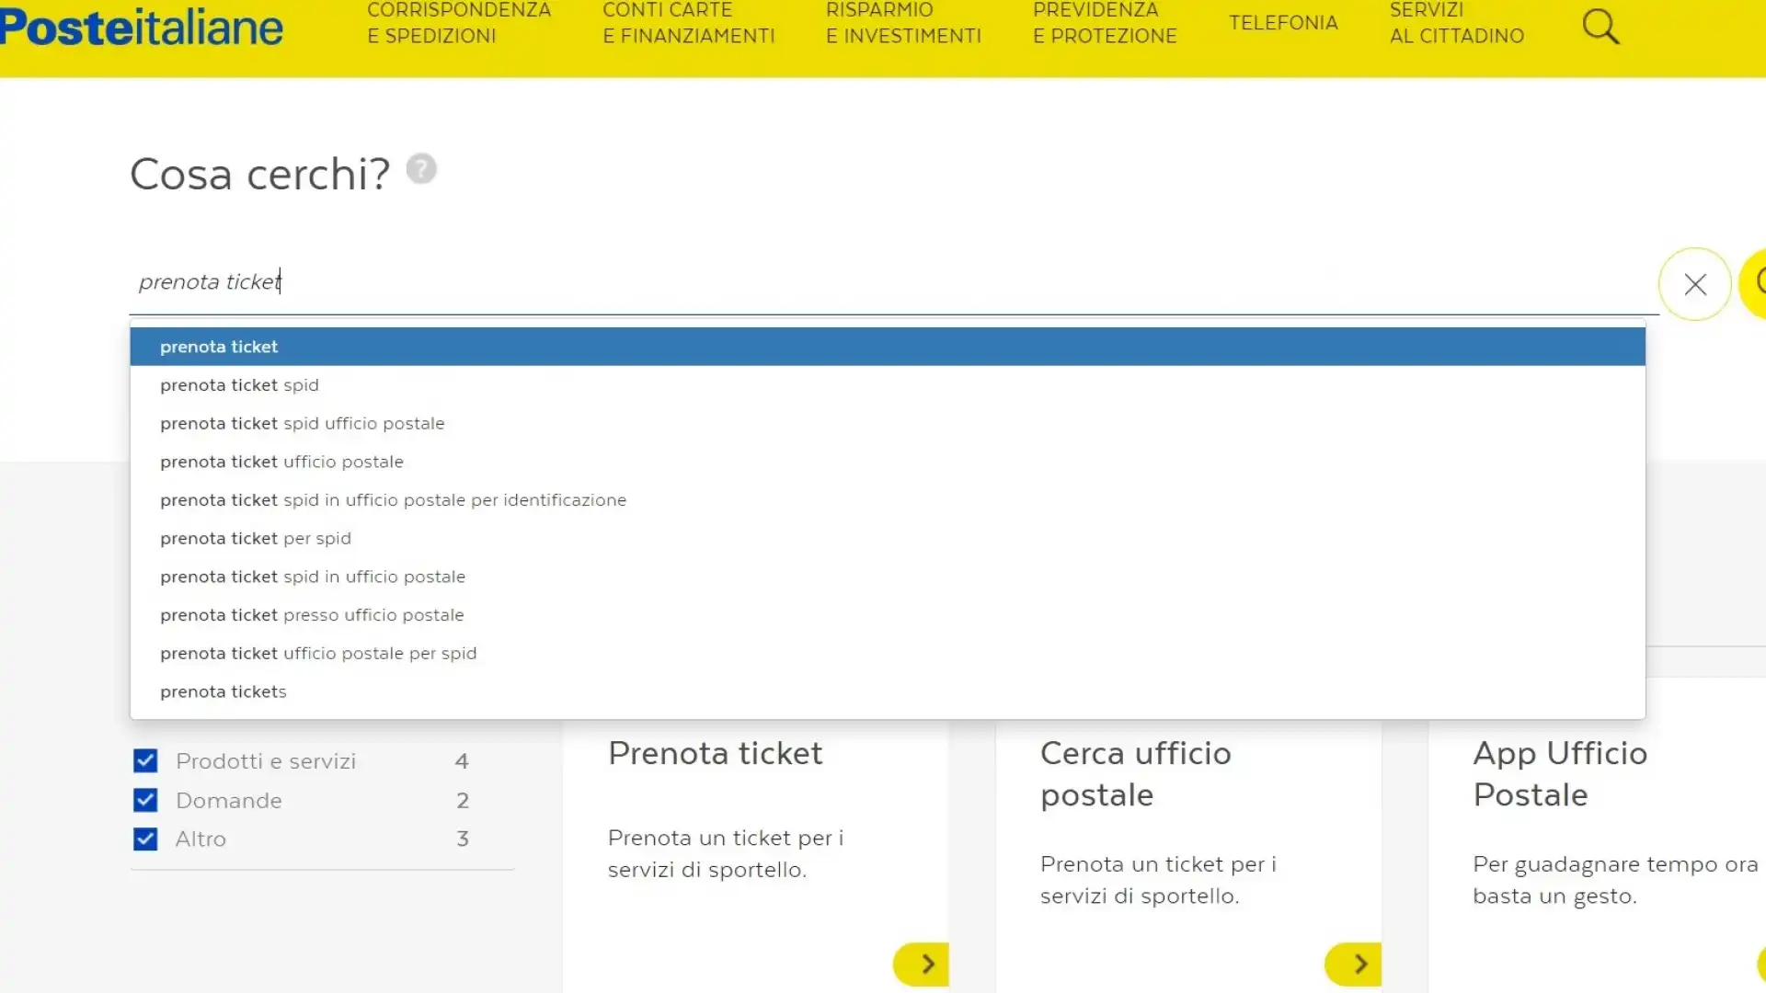Uncheck the Altro filter checkbox
The image size is (1766, 993).
pyautogui.click(x=145, y=839)
